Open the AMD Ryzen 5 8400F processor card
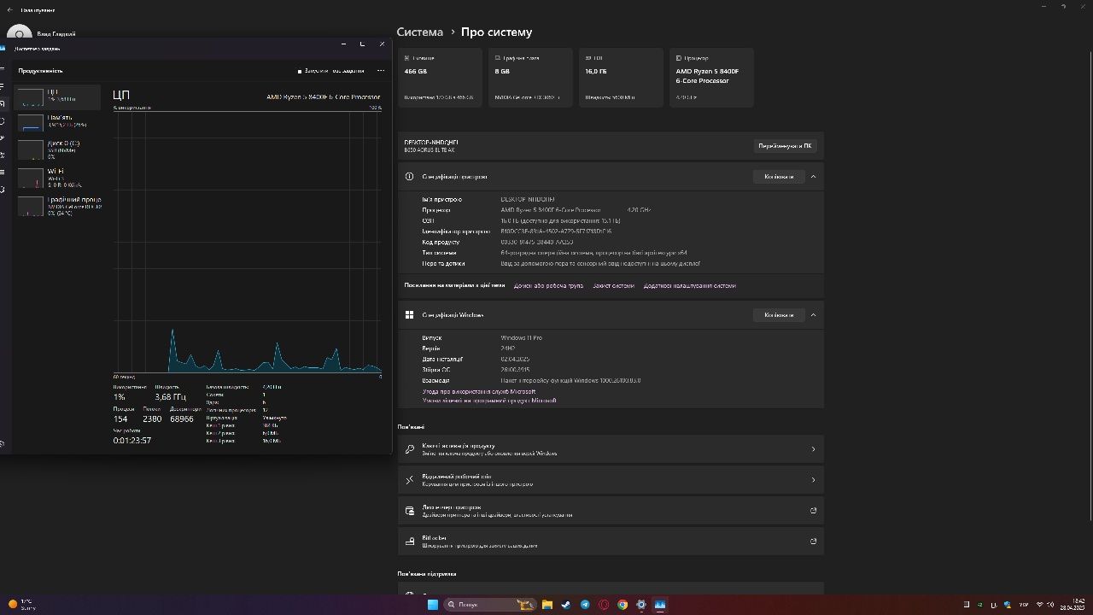The image size is (1093, 615). click(x=711, y=78)
